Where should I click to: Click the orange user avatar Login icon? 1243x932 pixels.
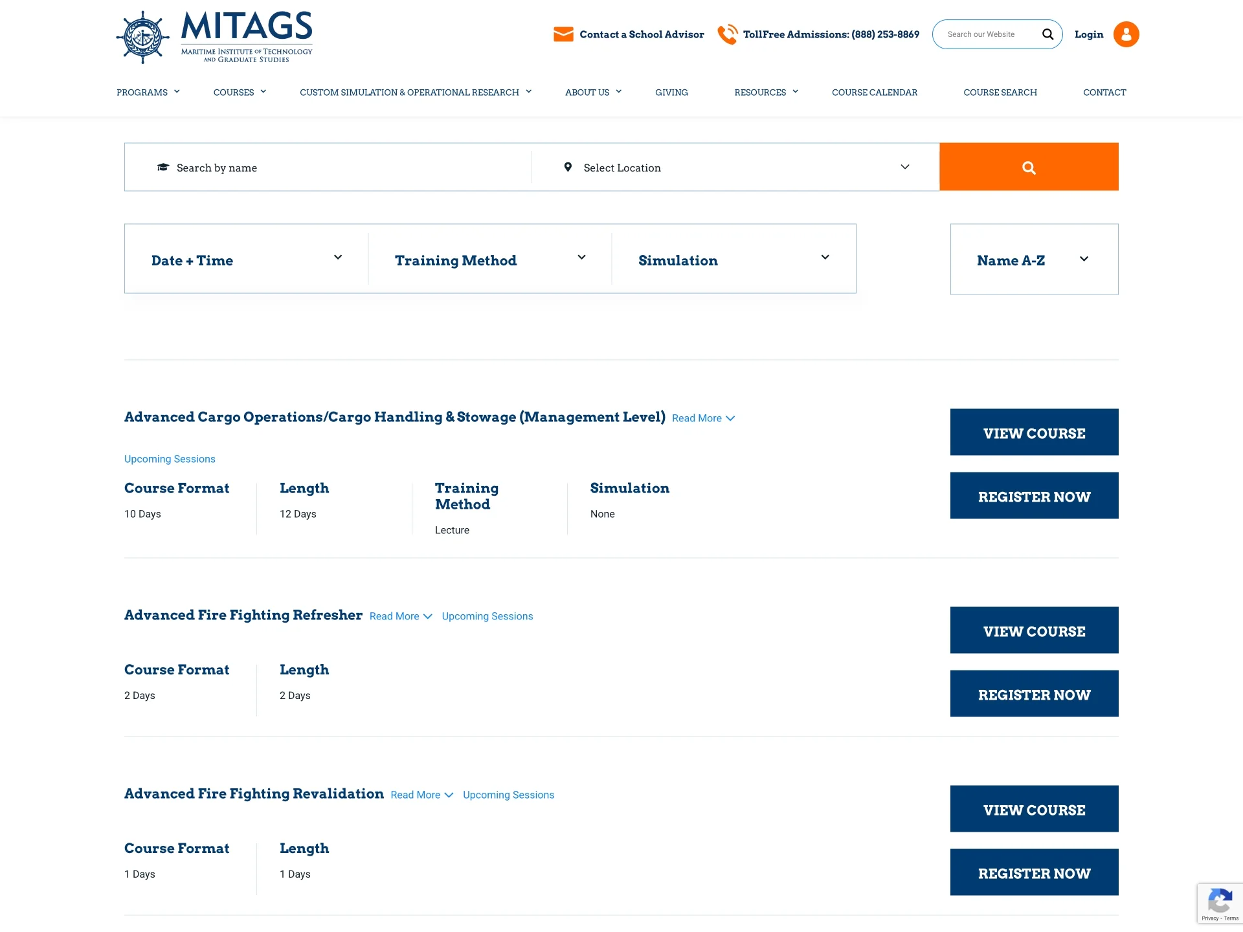(x=1126, y=34)
